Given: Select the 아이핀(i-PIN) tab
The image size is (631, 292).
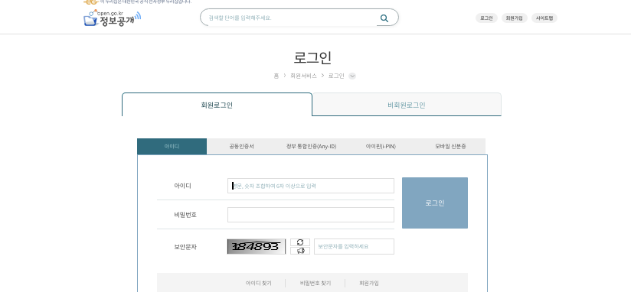Looking at the screenshot, I should pyautogui.click(x=381, y=146).
